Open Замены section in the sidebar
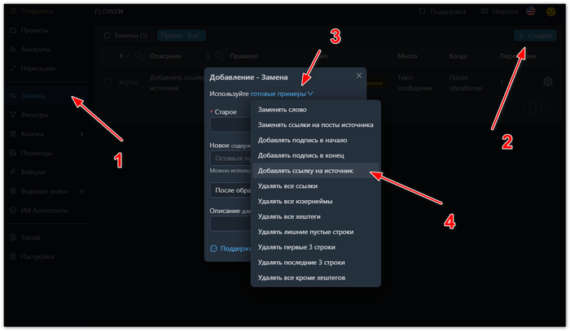The width and height of the screenshot is (570, 331). click(33, 96)
